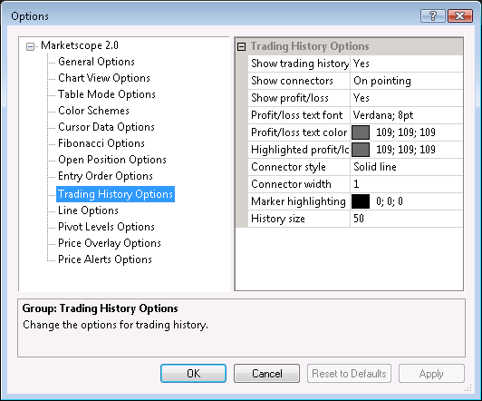Image resolution: width=482 pixels, height=401 pixels.
Task: Click the Connector width value field
Action: (x=407, y=184)
